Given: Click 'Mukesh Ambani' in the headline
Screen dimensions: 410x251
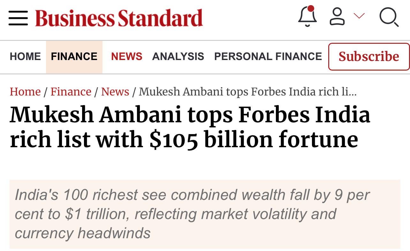Looking at the screenshot, I should [95, 115].
